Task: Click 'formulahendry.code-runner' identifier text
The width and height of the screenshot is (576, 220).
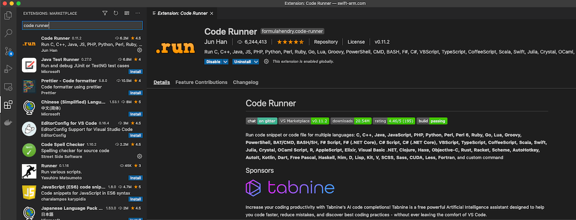Action: [x=292, y=31]
